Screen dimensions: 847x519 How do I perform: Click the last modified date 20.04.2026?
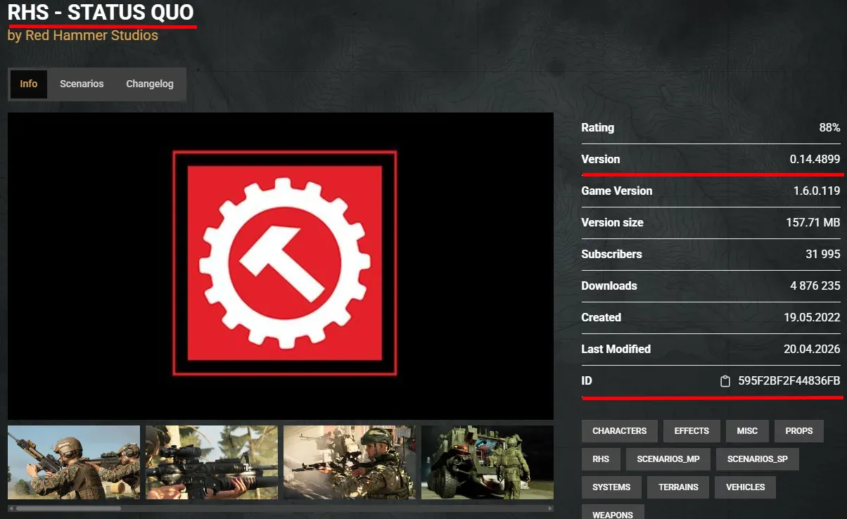tap(812, 350)
